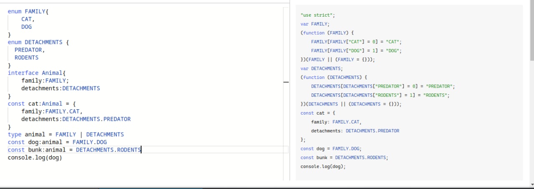Click 'family: FAMILY.CAT,' in compiled output

click(336, 122)
